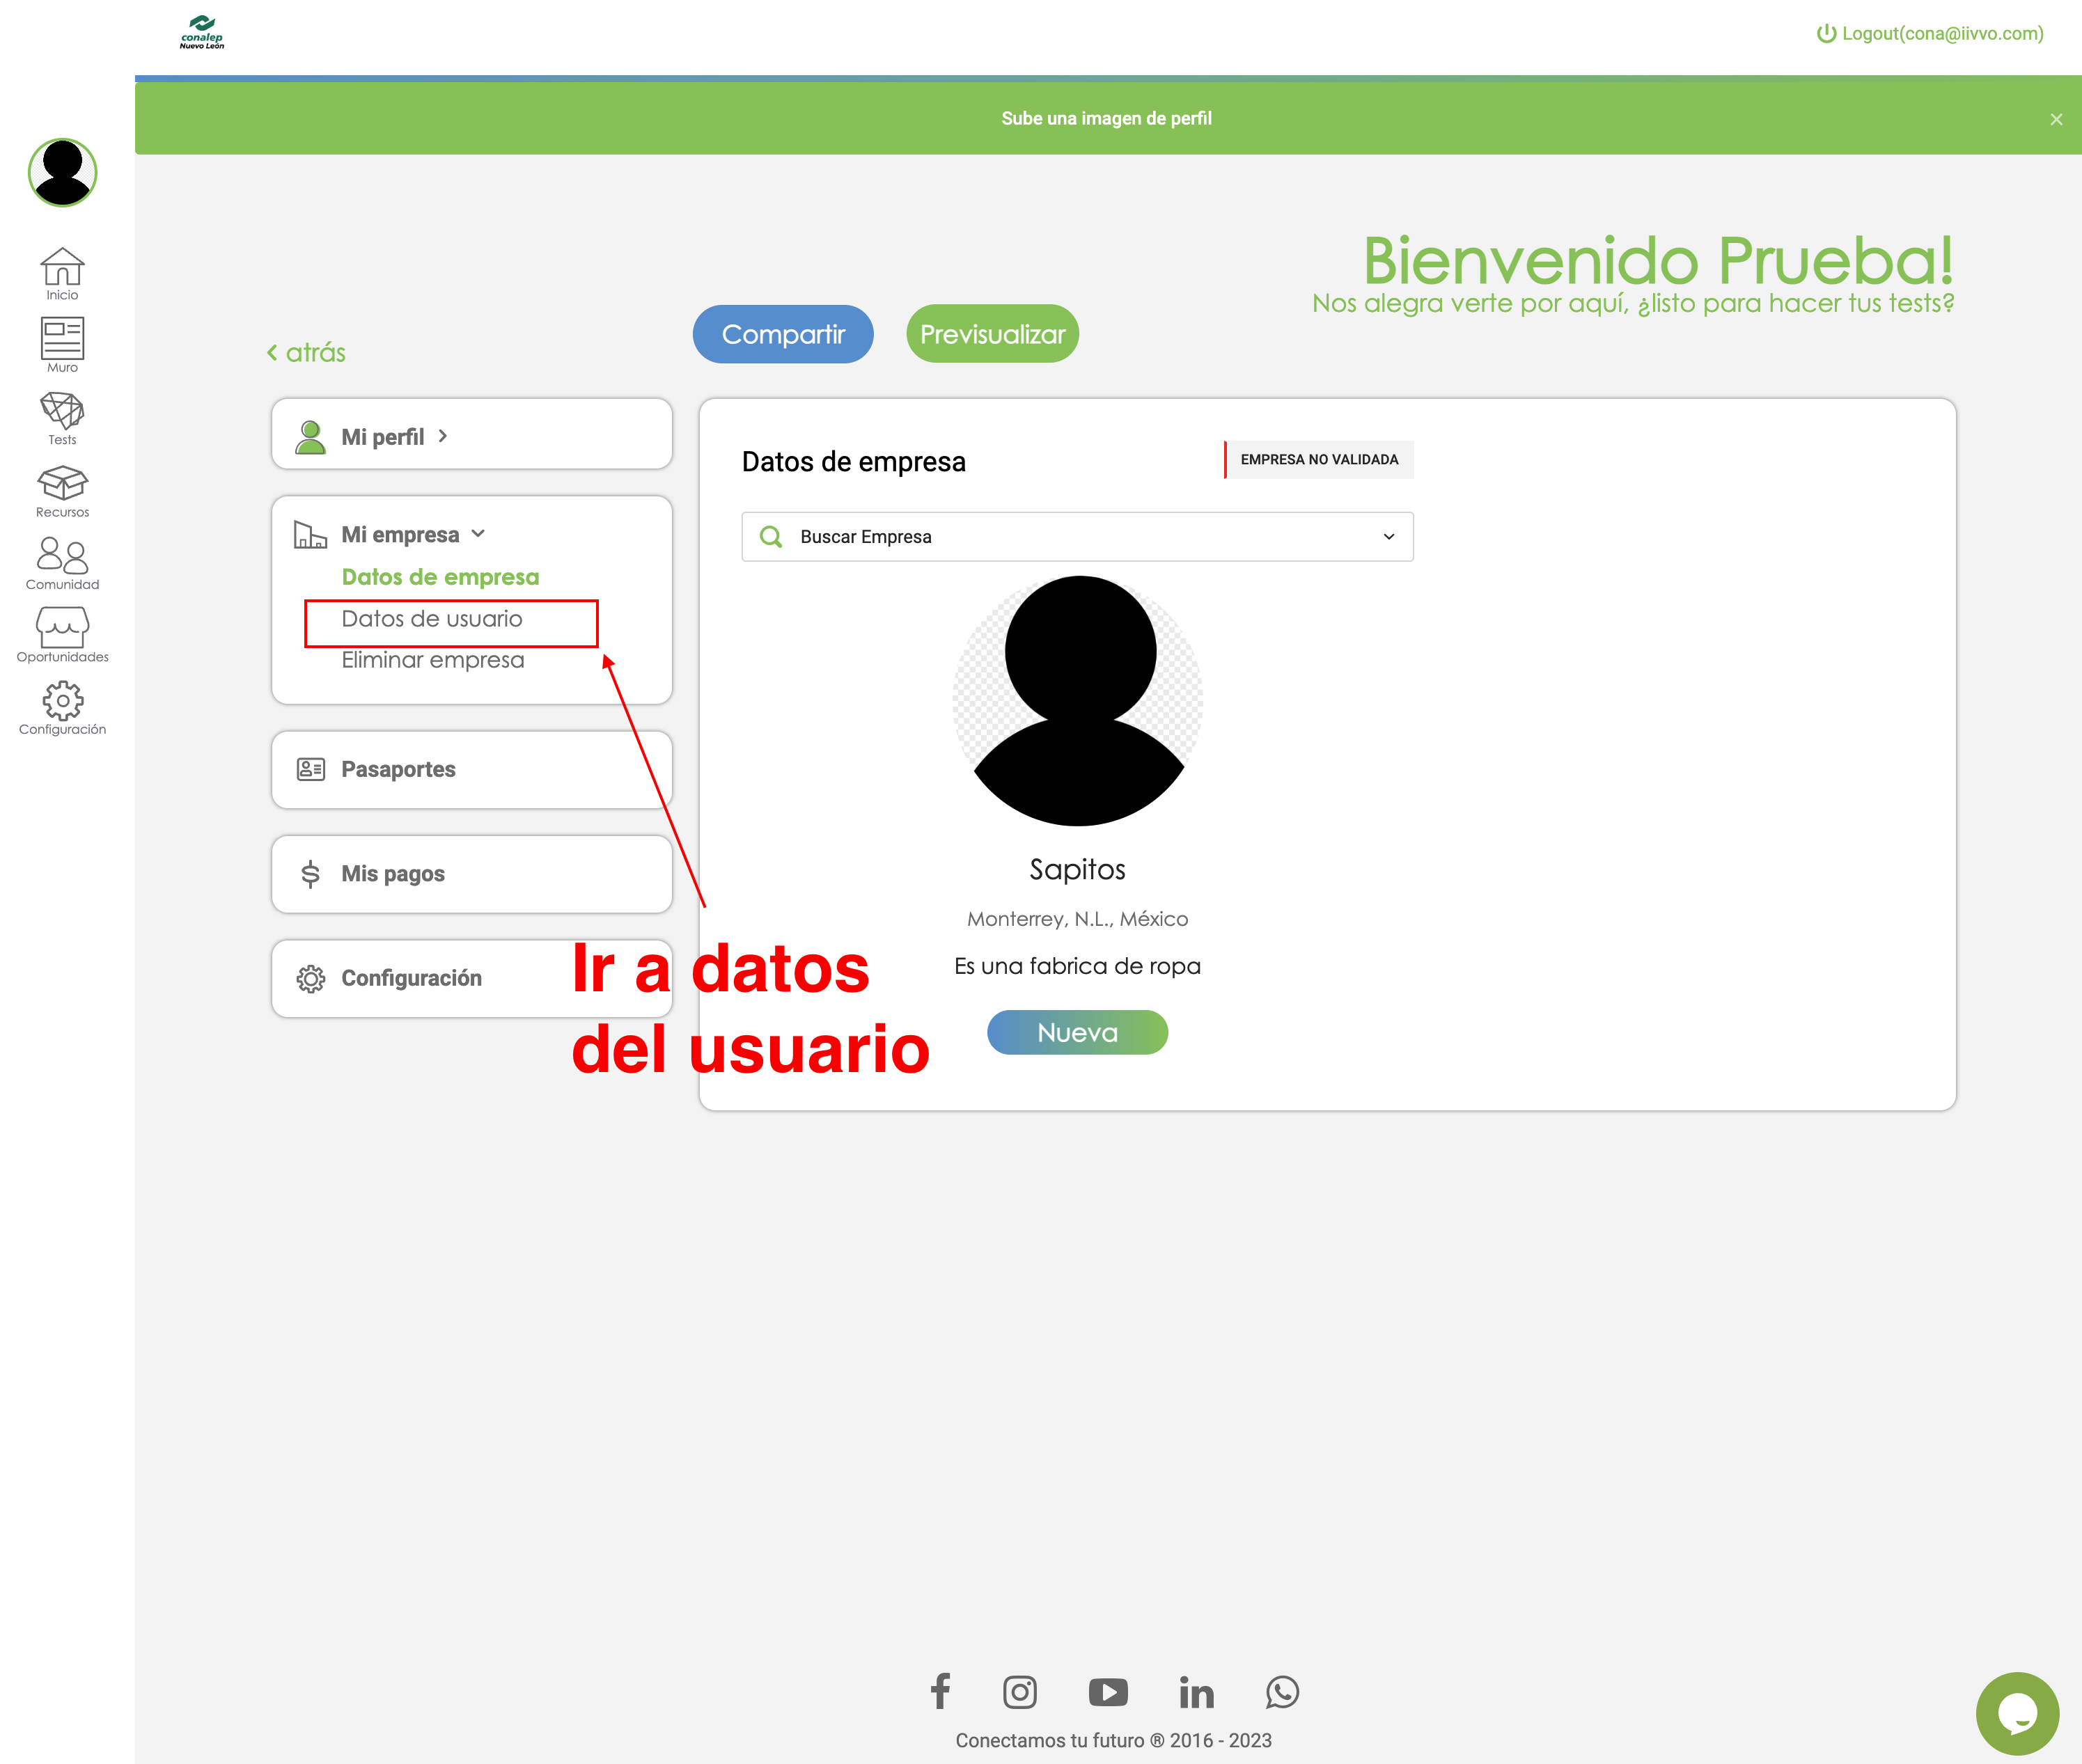This screenshot has height=1764, width=2082.
Task: Expand the Mi perfil section
Action: click(x=472, y=435)
